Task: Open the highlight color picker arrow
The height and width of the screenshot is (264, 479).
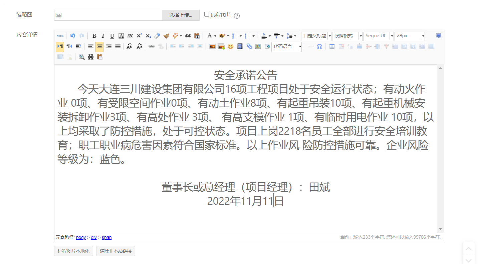Action: 228,36
